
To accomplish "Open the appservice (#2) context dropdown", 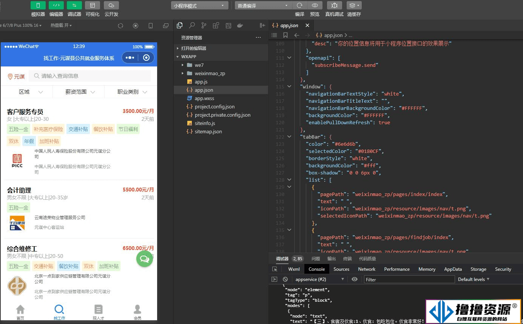I will [319, 279].
